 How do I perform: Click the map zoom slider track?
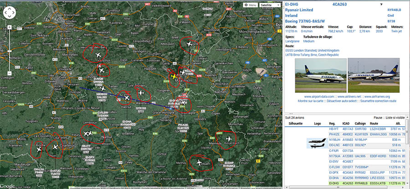[x=10, y=50]
